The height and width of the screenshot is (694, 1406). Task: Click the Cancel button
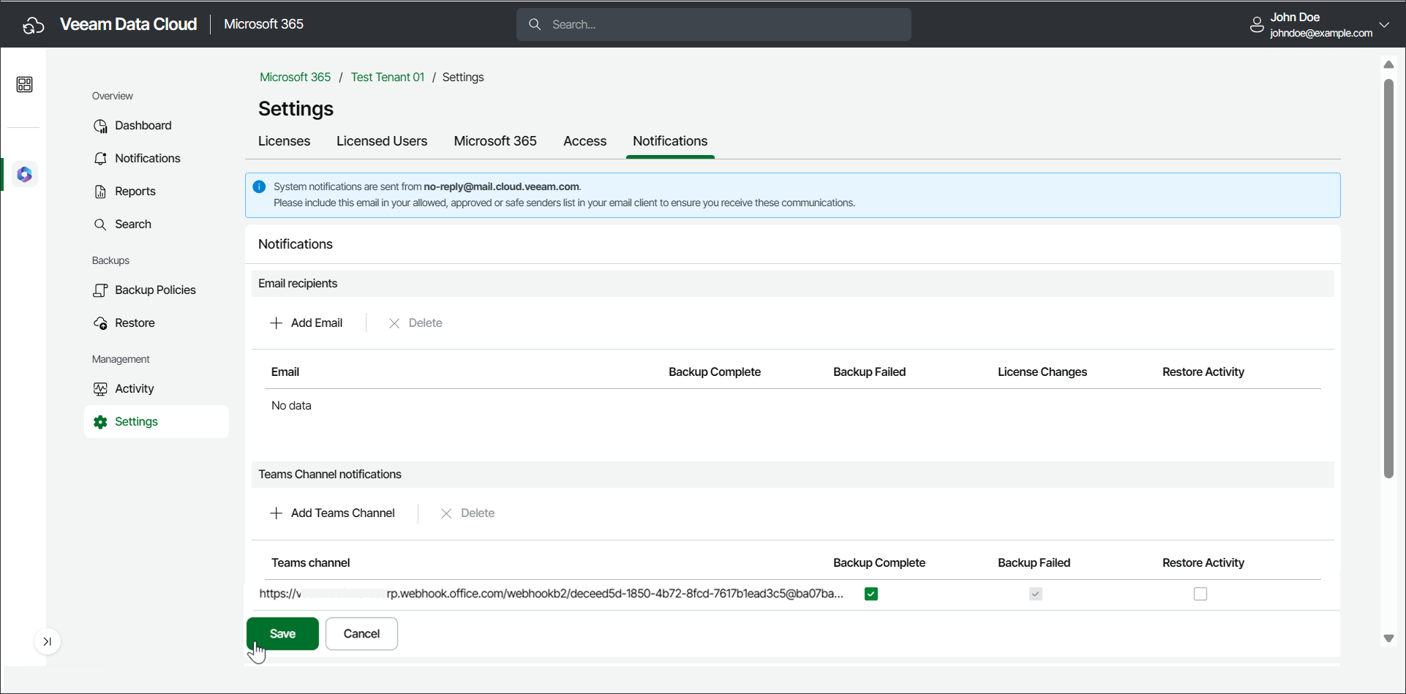[x=361, y=633]
